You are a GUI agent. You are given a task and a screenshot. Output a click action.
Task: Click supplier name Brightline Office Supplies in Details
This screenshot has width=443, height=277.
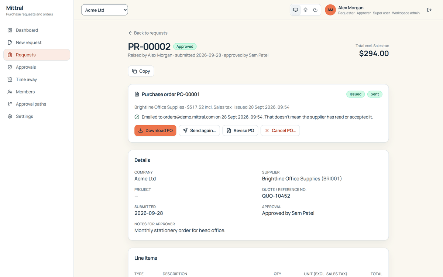point(291,179)
